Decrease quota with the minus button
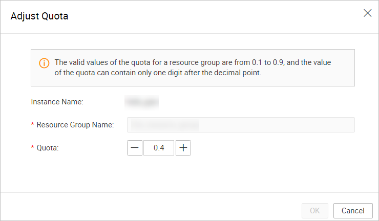The image size is (379, 221). [135, 148]
